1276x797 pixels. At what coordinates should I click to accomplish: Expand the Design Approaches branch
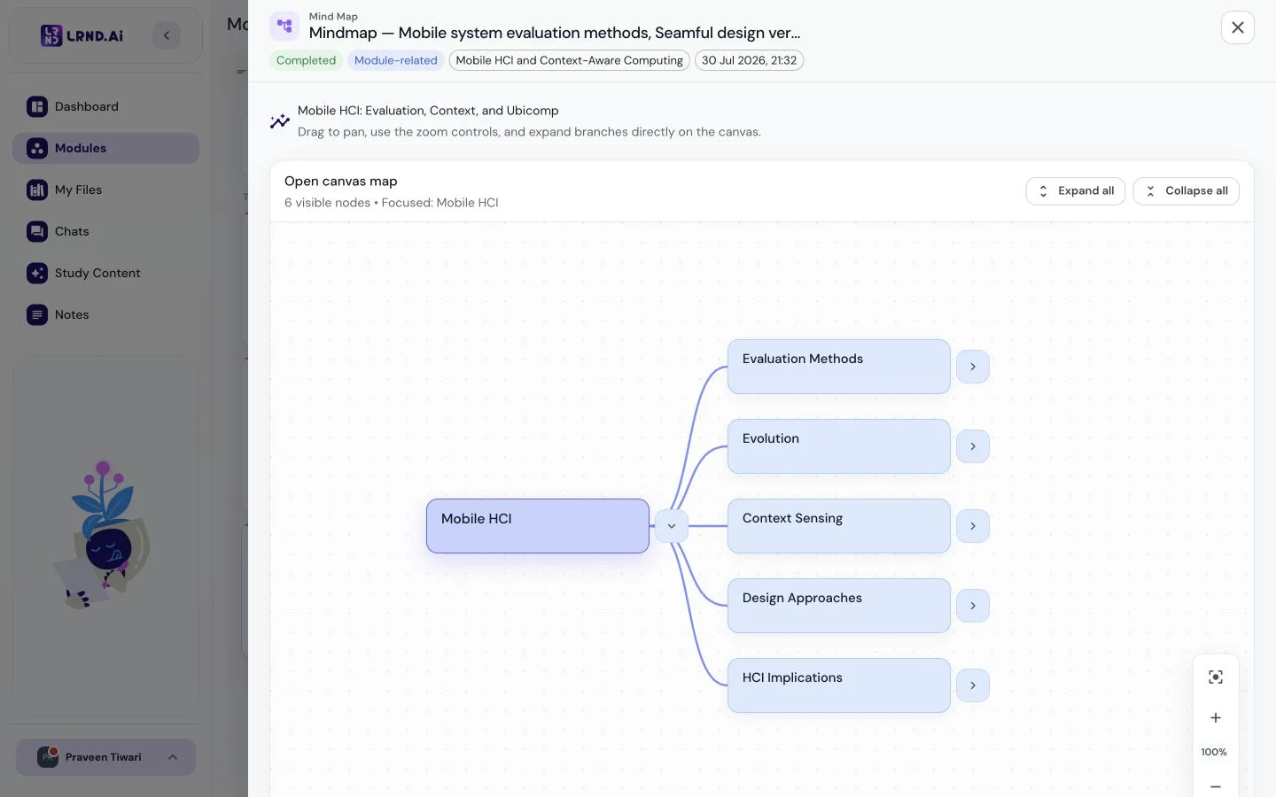pyautogui.click(x=973, y=606)
